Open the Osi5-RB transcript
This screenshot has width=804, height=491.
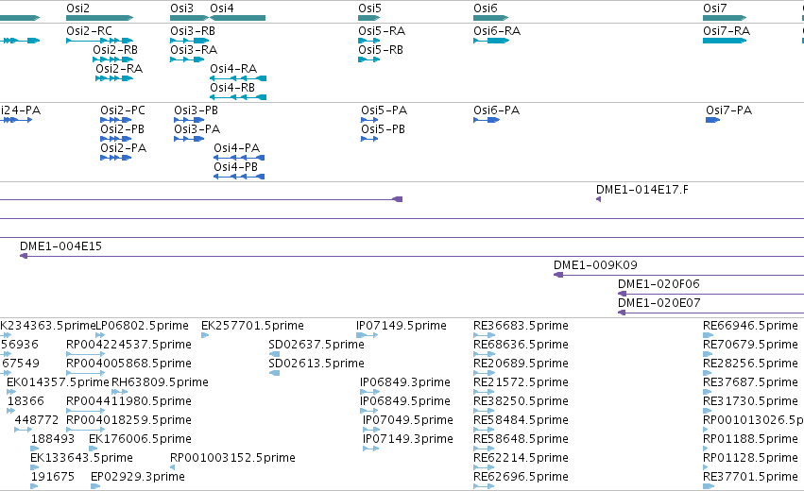369,59
